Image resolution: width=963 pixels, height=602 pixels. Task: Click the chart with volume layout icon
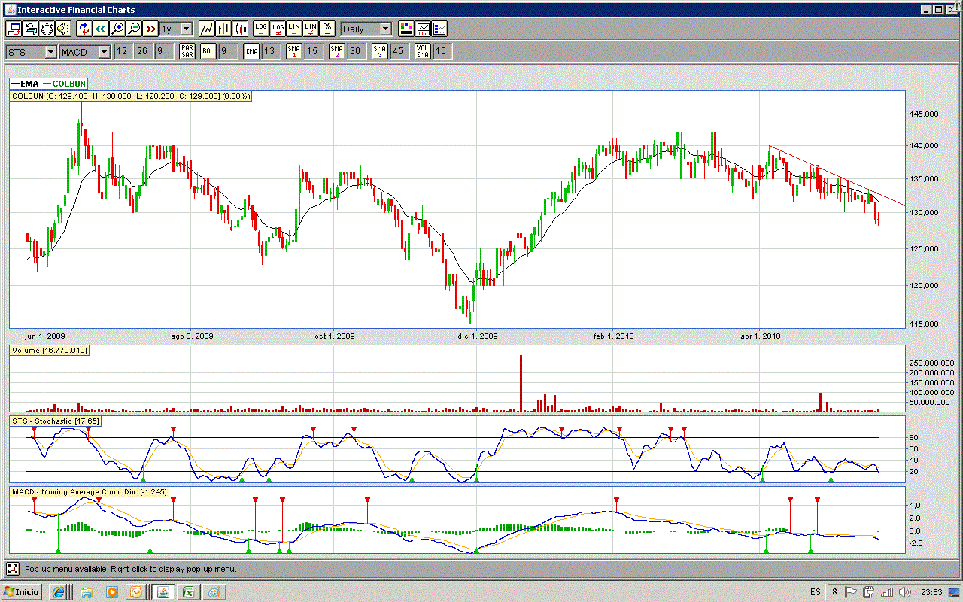pos(423,29)
